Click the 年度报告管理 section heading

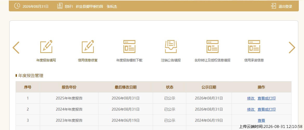31,76
